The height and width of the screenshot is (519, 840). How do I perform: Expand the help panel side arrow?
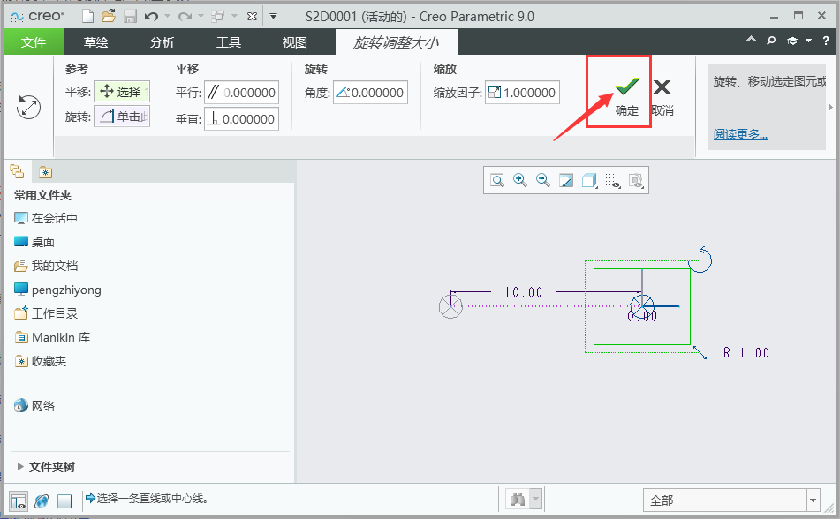click(831, 107)
